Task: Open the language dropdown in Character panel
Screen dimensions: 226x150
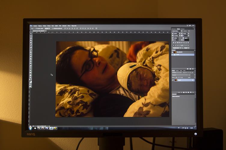Action: pos(177,48)
